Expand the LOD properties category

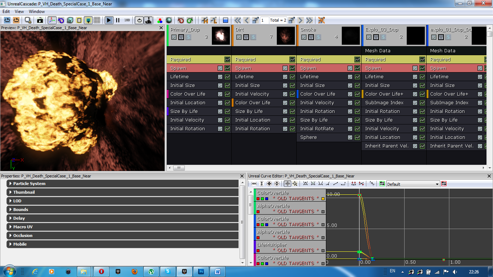[123, 201]
